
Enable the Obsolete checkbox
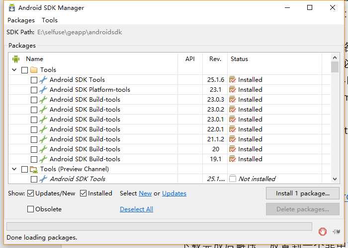31,209
